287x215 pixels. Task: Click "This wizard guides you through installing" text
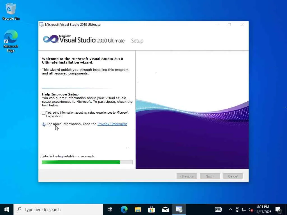(x=85, y=71)
